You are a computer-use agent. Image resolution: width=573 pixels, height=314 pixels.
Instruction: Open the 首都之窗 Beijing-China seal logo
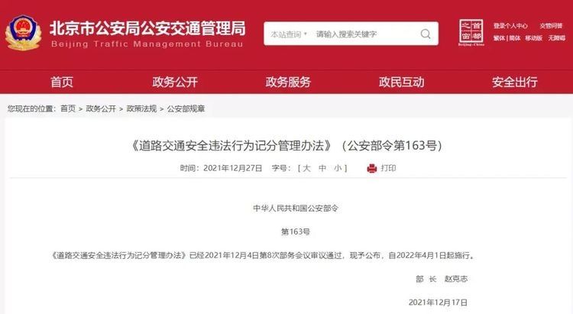click(x=471, y=33)
